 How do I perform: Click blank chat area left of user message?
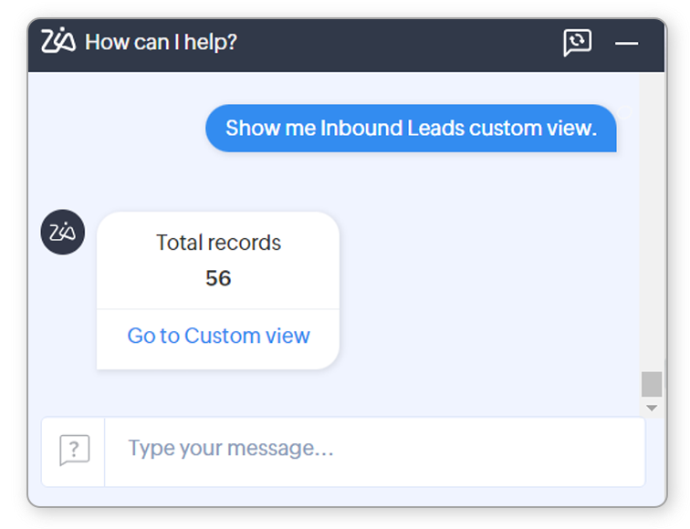[x=119, y=129]
